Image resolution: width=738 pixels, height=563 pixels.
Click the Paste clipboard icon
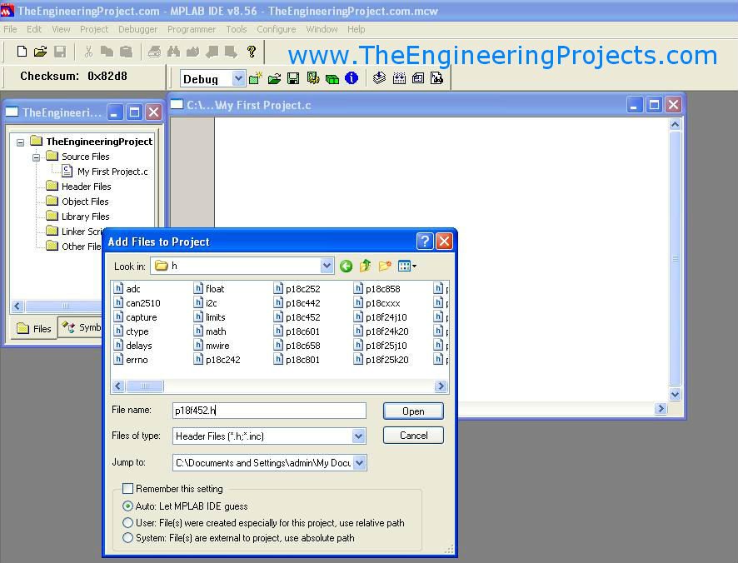(126, 52)
